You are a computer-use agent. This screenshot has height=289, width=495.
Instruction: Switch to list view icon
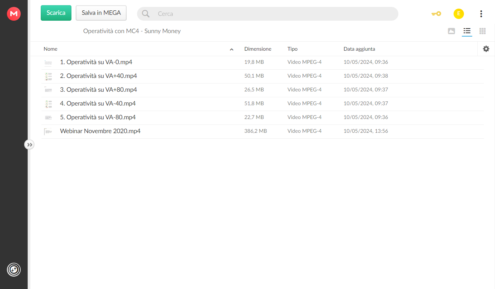point(467,31)
